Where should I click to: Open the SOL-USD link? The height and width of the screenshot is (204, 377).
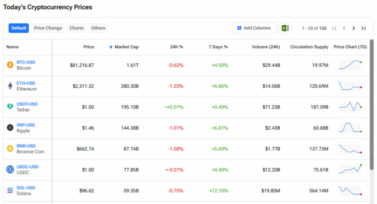[26, 188]
